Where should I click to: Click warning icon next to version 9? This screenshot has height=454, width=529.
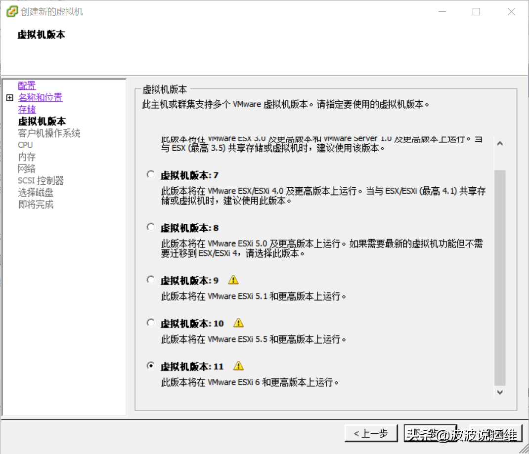click(233, 280)
